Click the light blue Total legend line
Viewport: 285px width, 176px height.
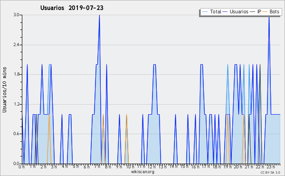coord(205,12)
